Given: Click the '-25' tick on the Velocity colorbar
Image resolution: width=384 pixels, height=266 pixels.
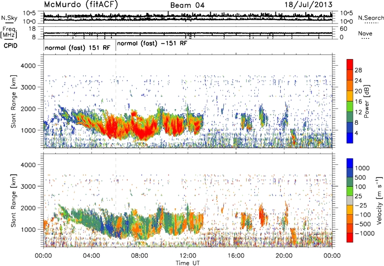Looking at the screenshot, I should 361,206.
